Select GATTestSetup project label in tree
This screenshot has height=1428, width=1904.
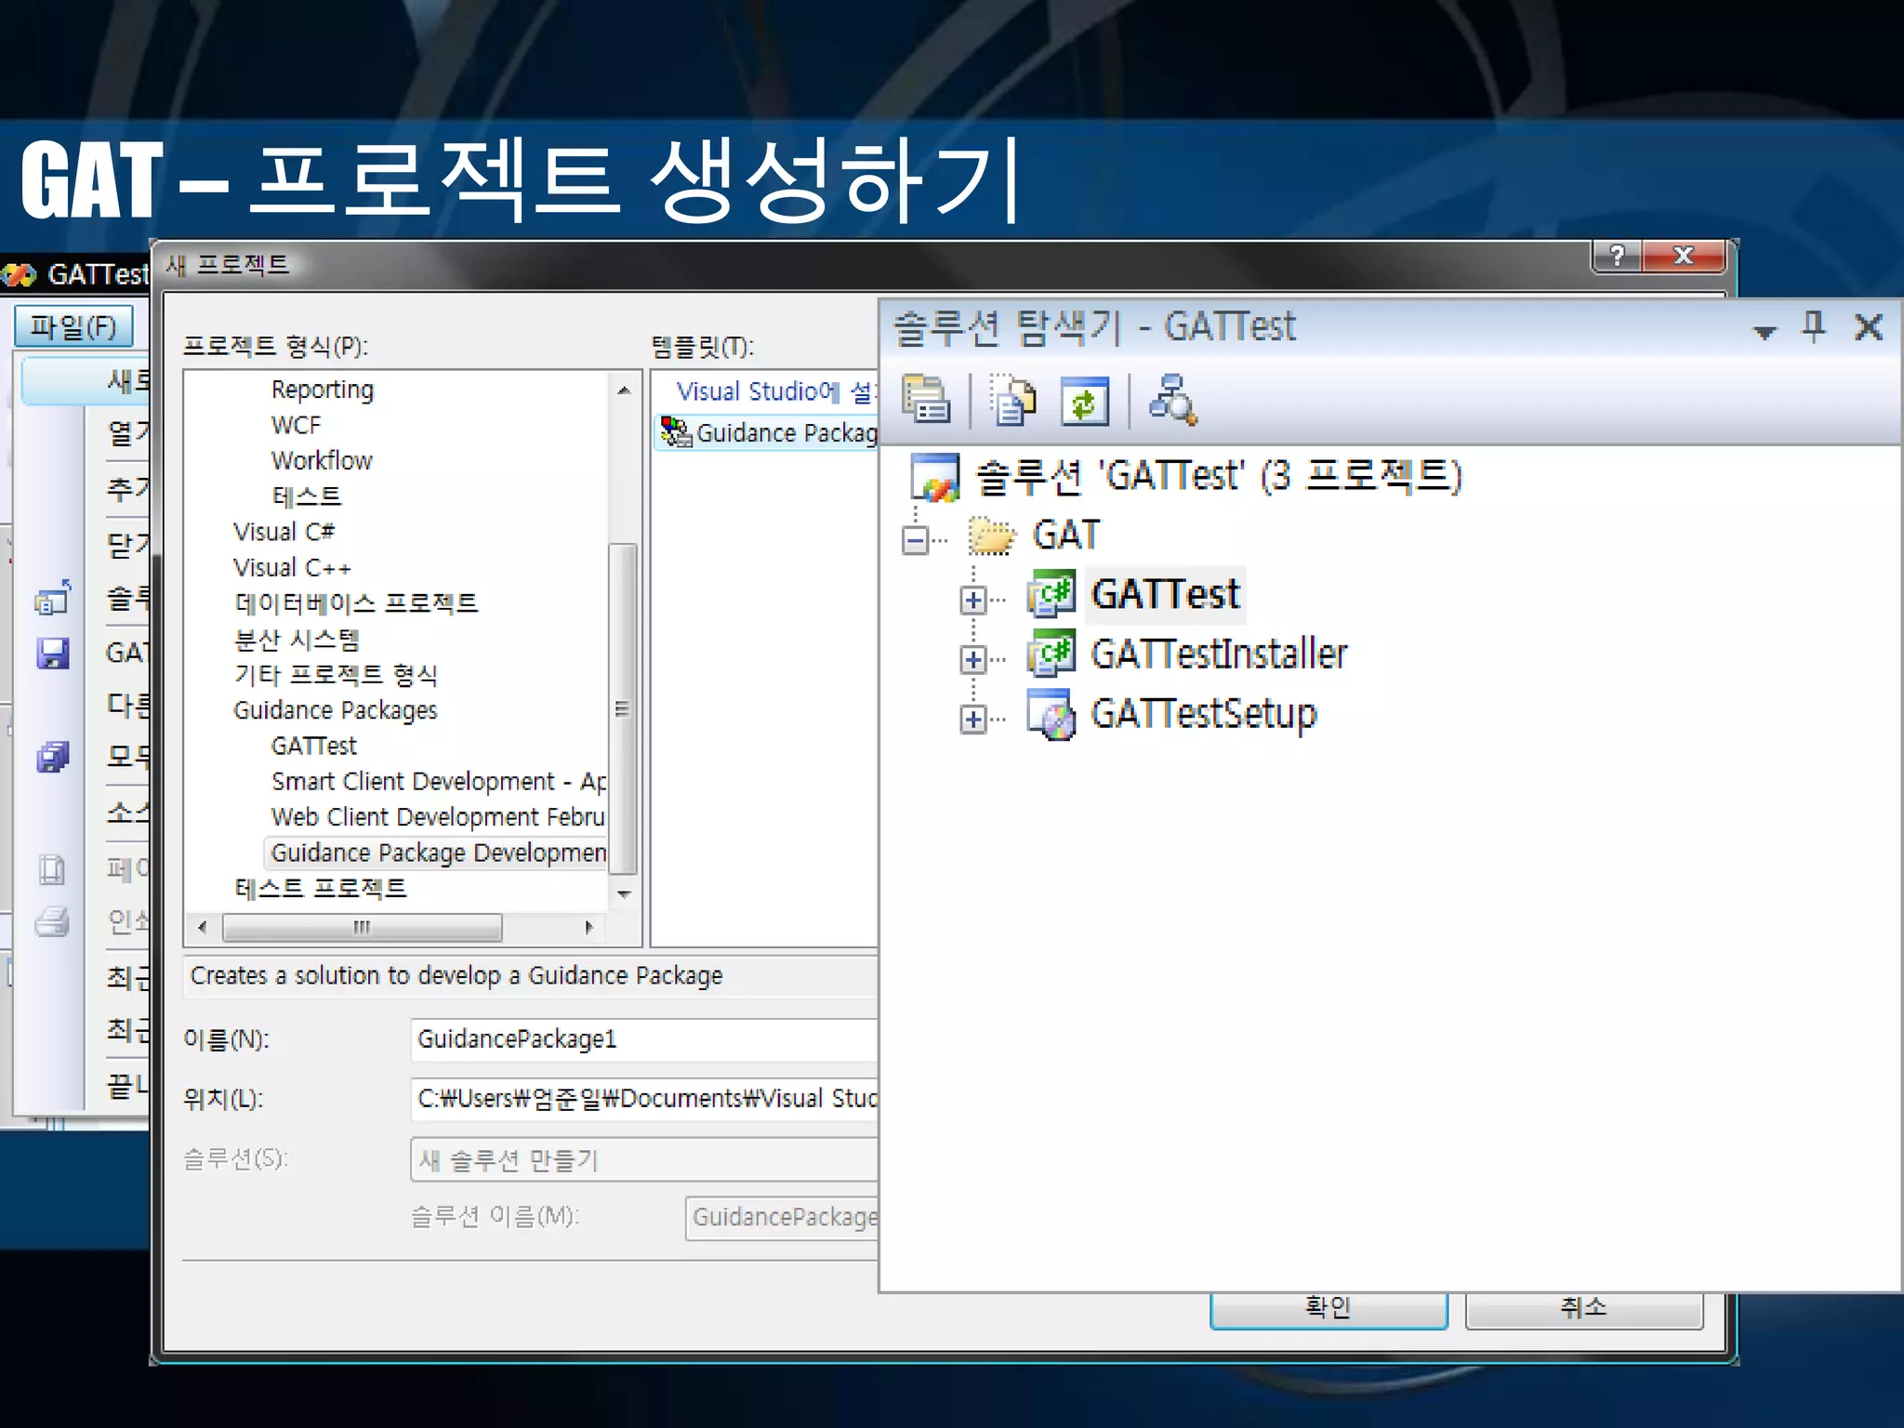[x=1204, y=714]
